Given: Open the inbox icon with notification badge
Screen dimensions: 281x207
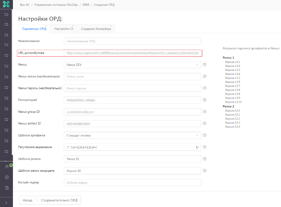Looking at the screenshot, I should [x=7, y=166].
